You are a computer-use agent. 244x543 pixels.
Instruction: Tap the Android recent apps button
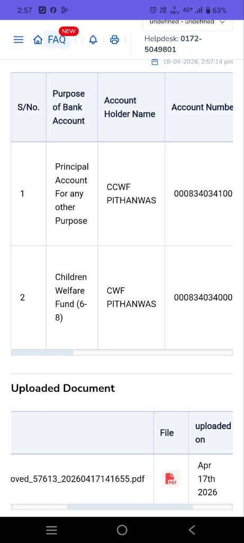(x=52, y=530)
